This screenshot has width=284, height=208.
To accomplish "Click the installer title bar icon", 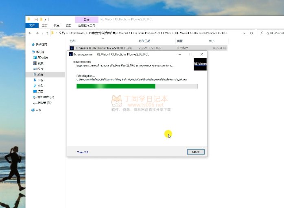I will [71, 54].
